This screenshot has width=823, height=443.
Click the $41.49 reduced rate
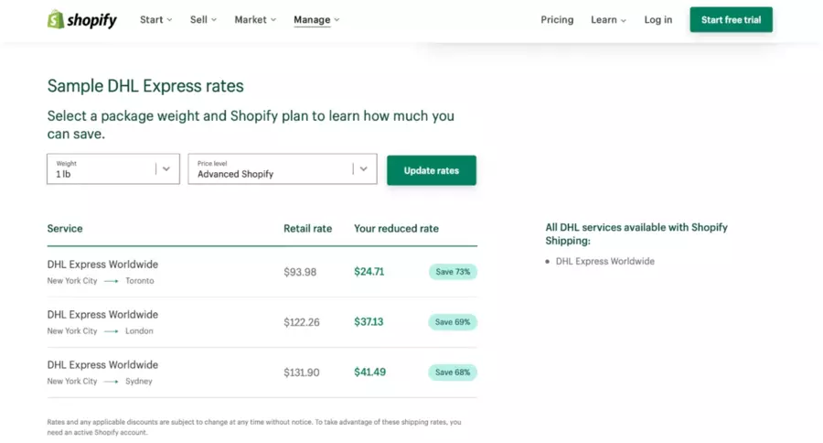click(x=369, y=372)
